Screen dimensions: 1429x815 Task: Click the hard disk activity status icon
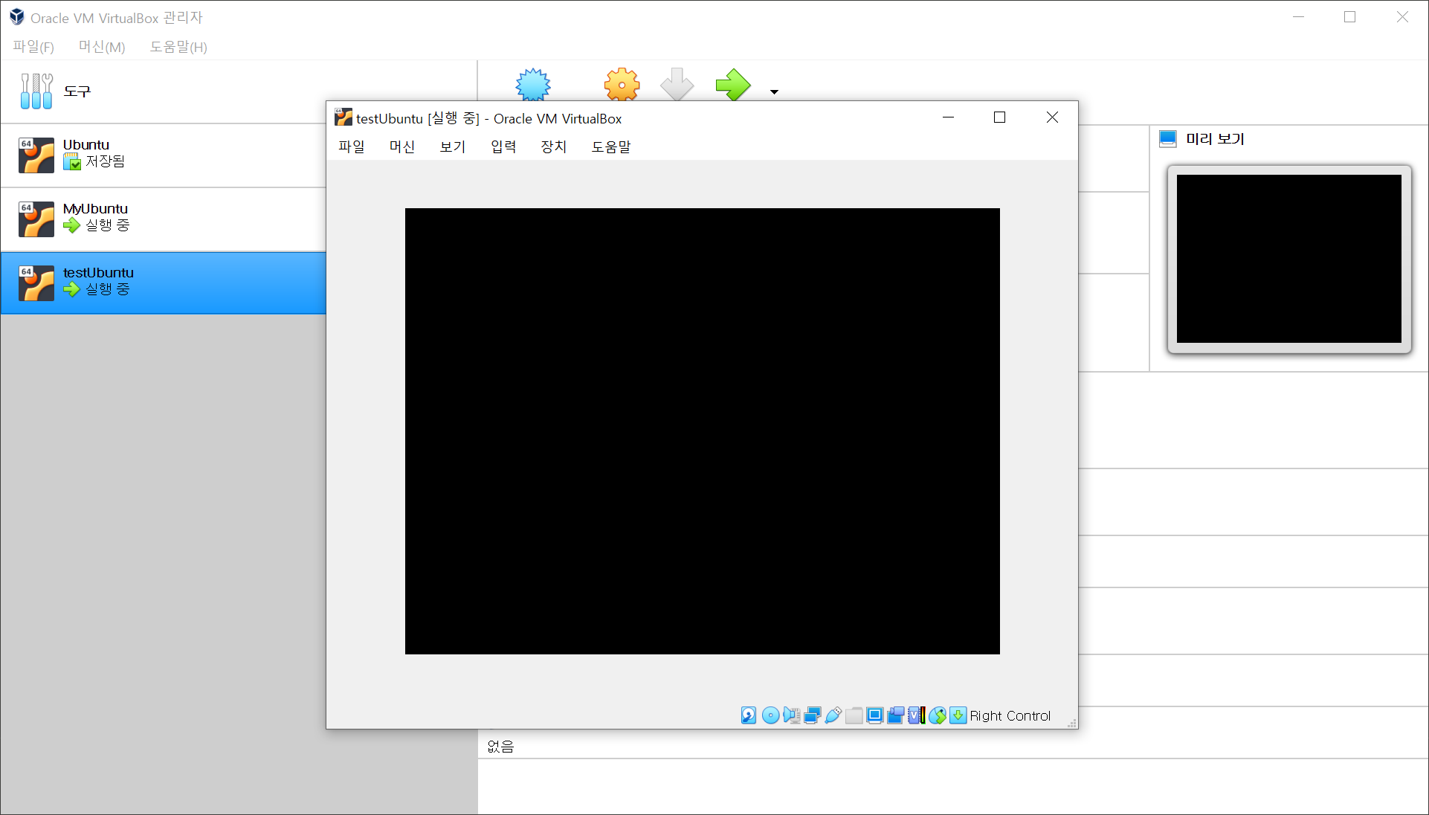tap(749, 715)
